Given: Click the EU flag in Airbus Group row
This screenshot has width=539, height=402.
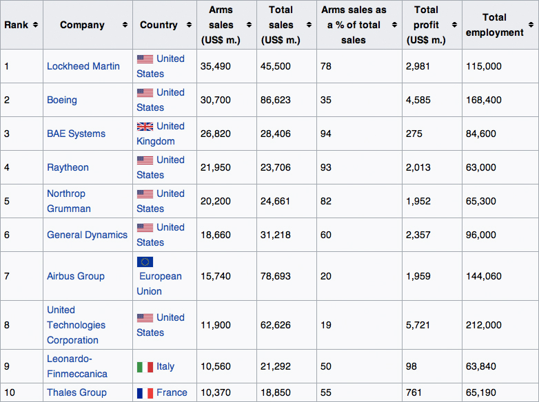Looking at the screenshot, I should coord(145,262).
